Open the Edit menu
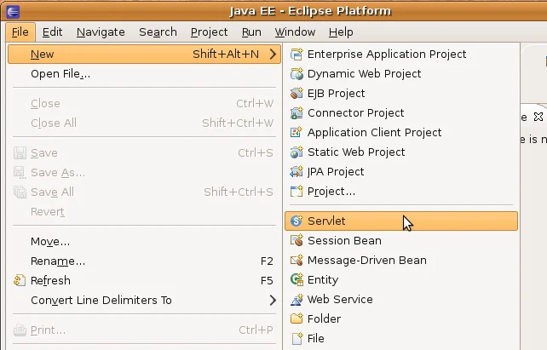 click(52, 32)
